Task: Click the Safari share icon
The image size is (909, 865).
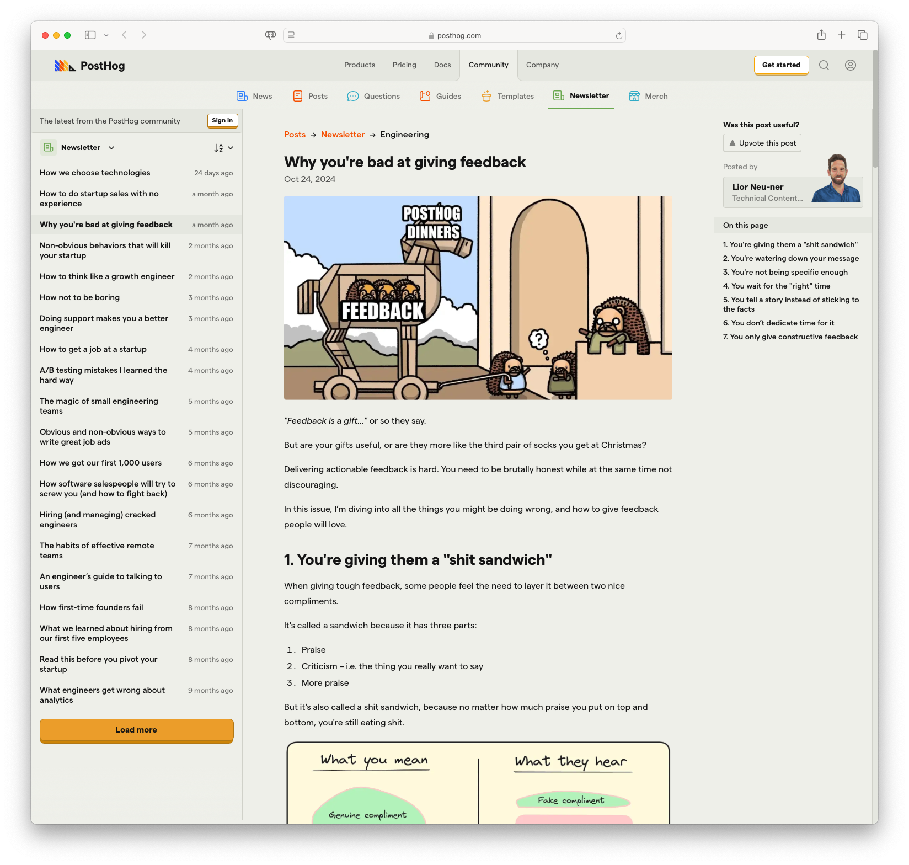Action: 821,35
